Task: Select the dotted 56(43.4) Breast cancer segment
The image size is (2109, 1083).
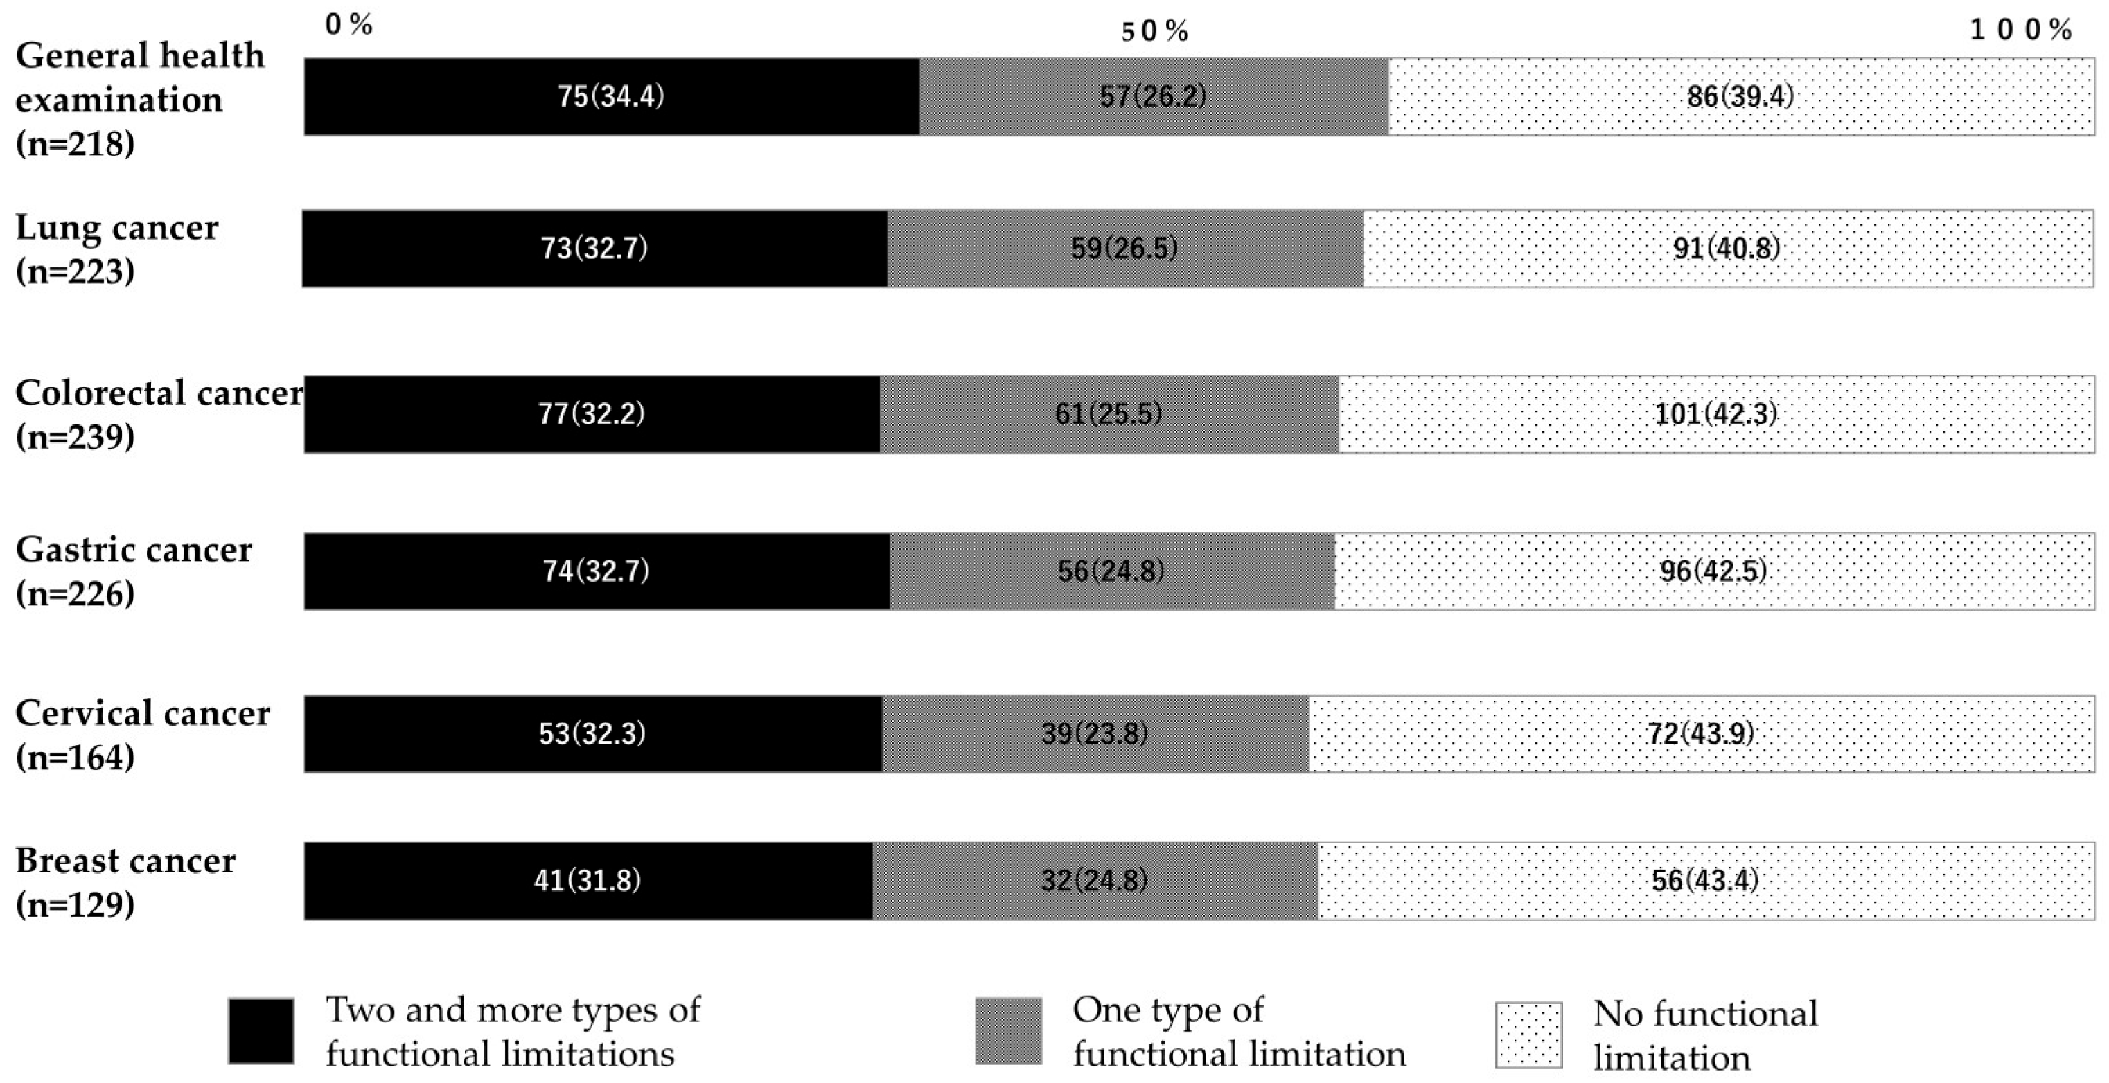Action: click(x=1705, y=881)
